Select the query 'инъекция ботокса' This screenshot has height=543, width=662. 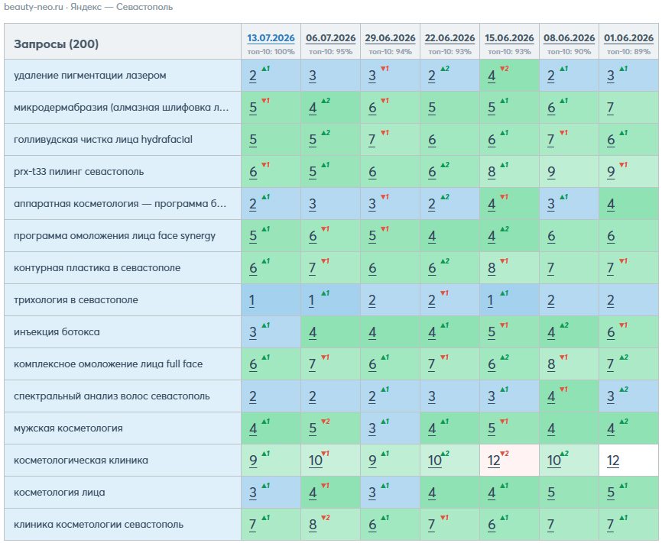coord(57,332)
